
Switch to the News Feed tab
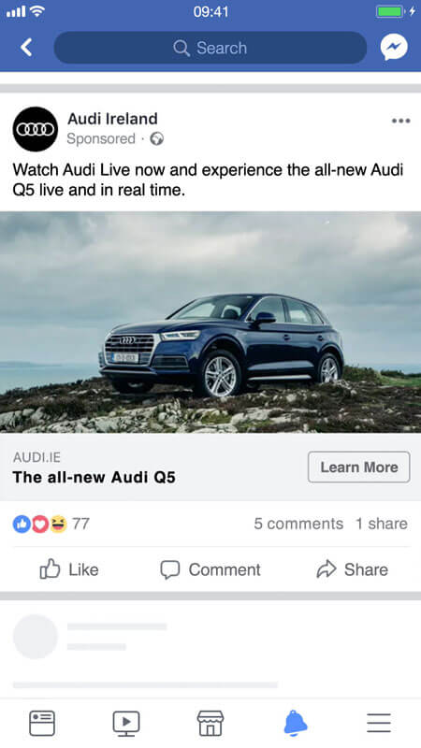click(42, 723)
